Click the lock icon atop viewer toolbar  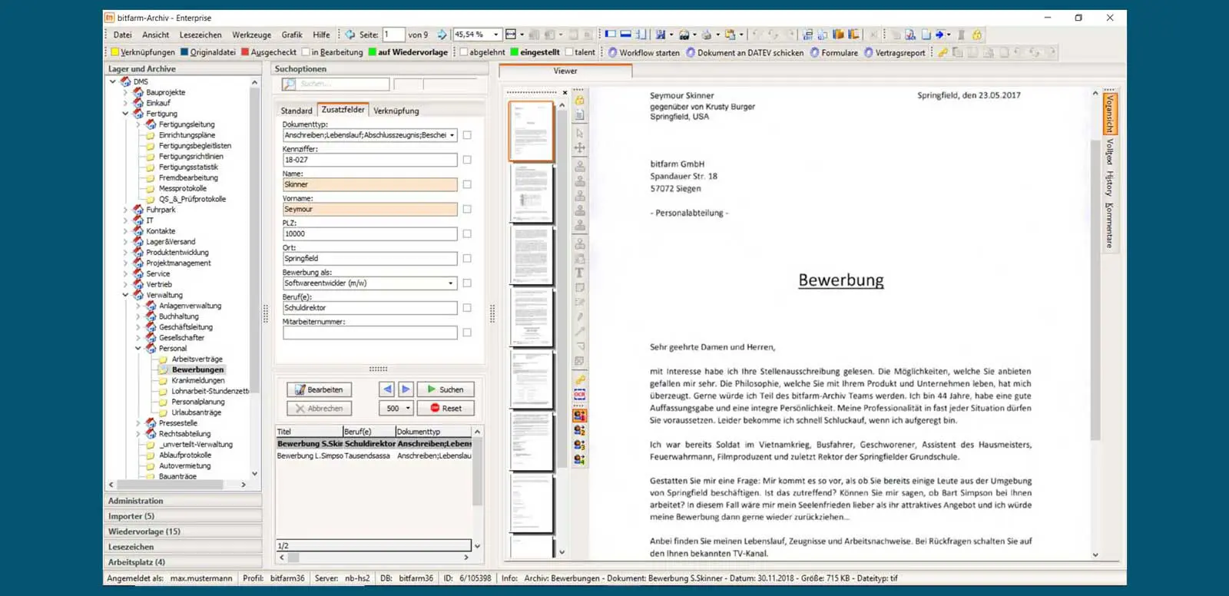coord(580,101)
